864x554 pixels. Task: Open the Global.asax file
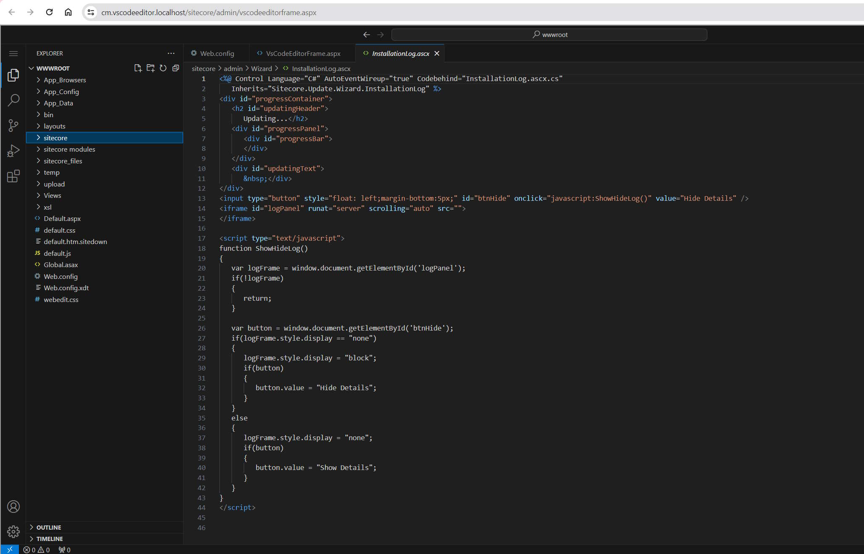tap(61, 265)
